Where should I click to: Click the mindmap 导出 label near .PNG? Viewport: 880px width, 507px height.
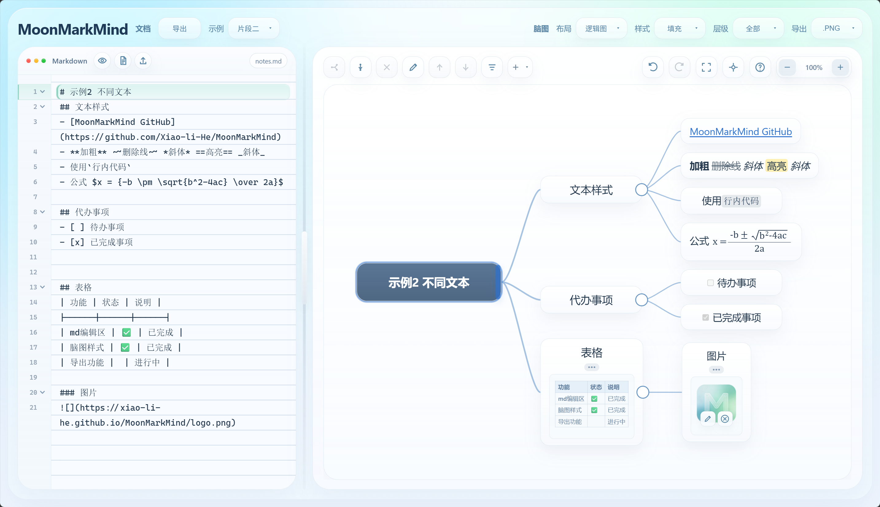pyautogui.click(x=799, y=29)
